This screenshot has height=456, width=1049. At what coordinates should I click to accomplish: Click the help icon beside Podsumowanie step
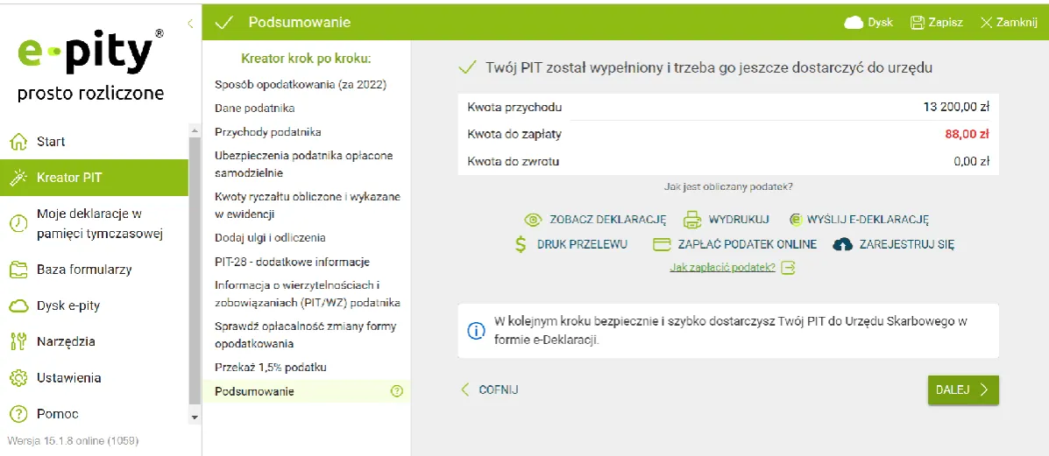[x=397, y=392]
